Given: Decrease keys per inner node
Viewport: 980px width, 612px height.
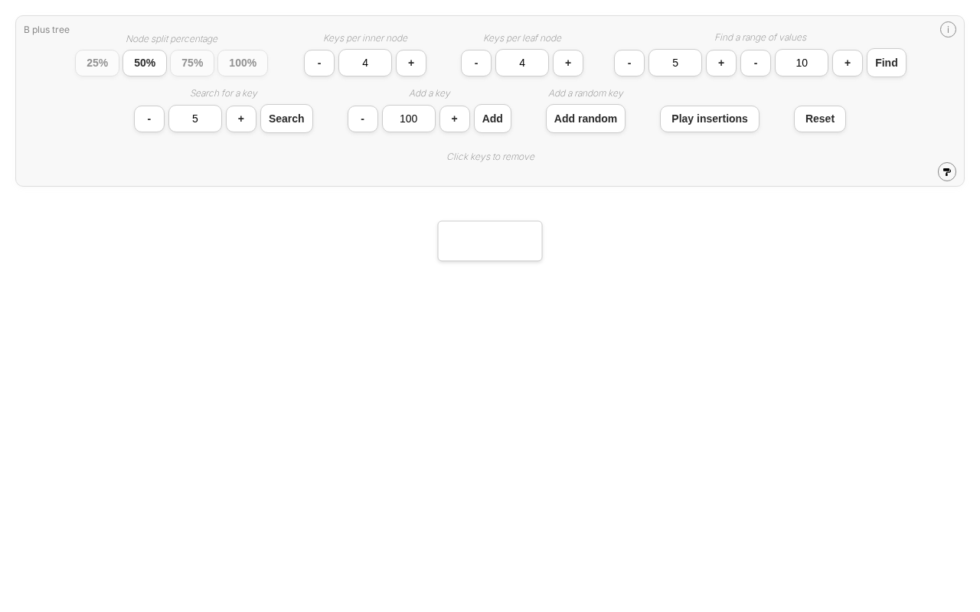Looking at the screenshot, I should tap(319, 63).
